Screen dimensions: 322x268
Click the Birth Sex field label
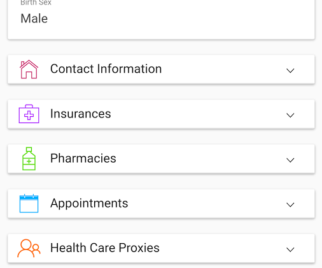[36, 3]
